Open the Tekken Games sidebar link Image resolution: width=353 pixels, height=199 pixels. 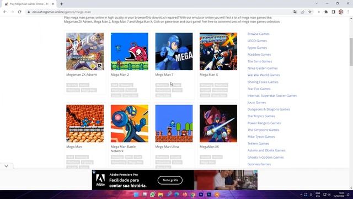point(258,144)
